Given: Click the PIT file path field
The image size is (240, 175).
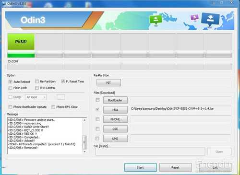Looking at the screenshot, I should (x=177, y=83).
